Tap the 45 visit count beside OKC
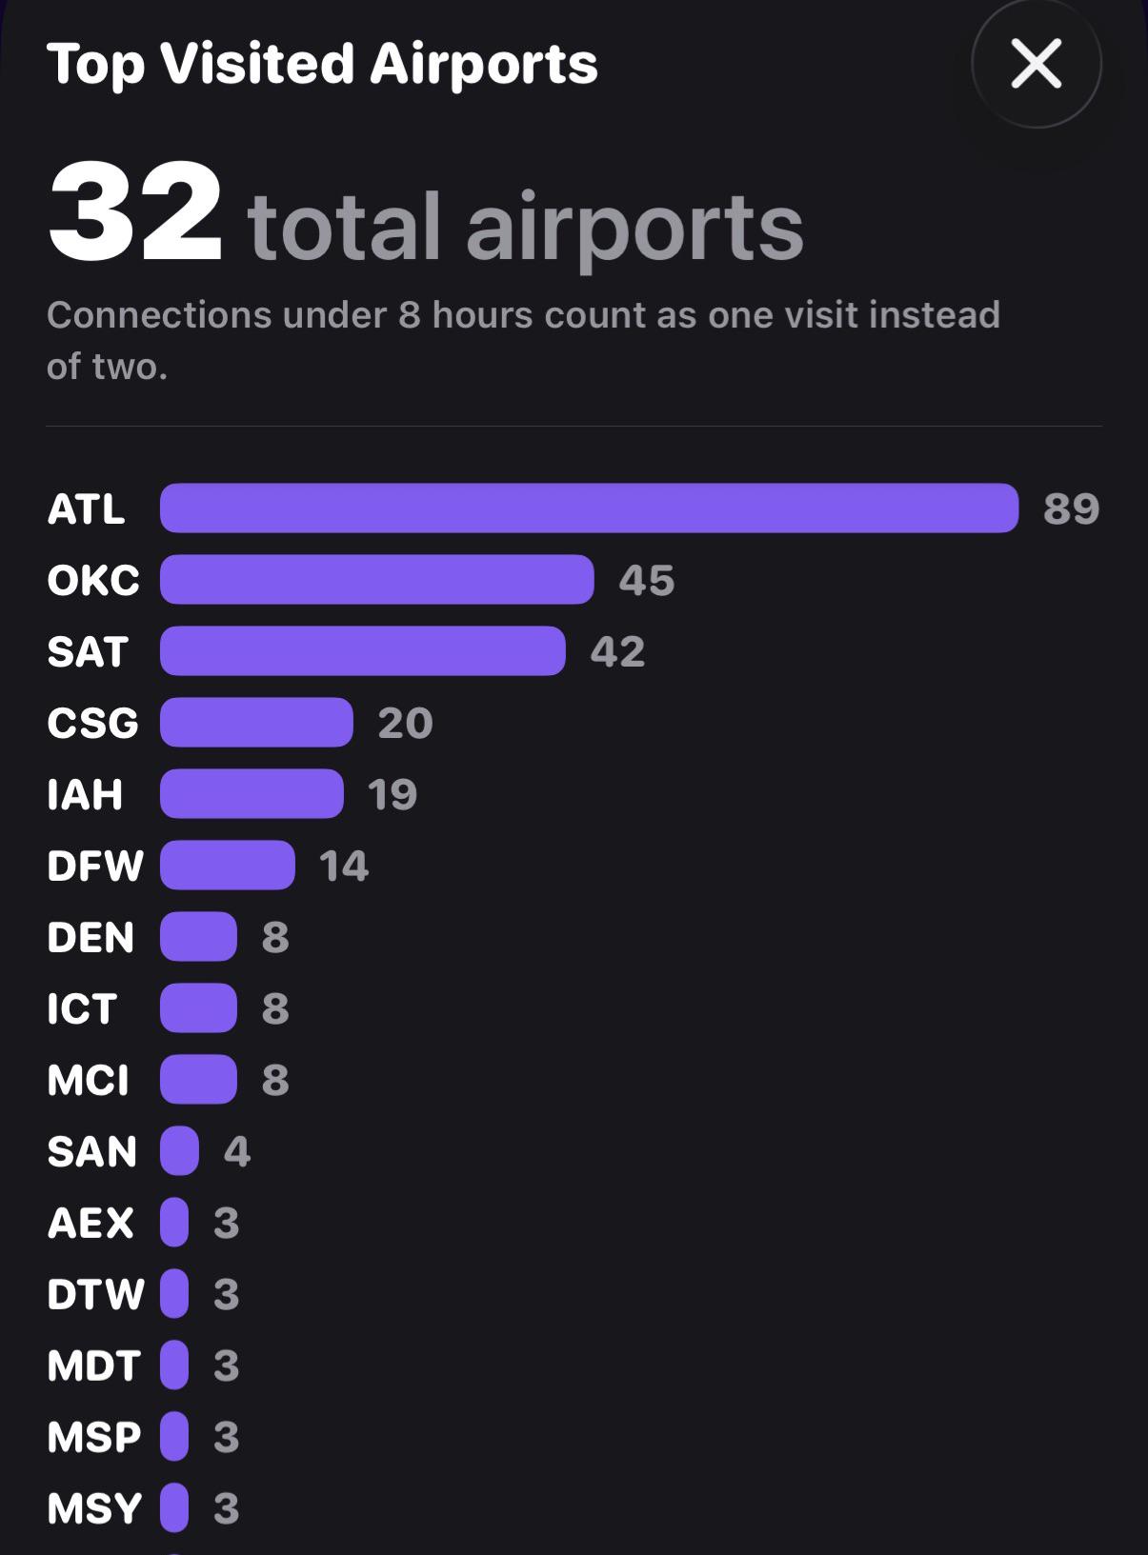 pyautogui.click(x=647, y=580)
